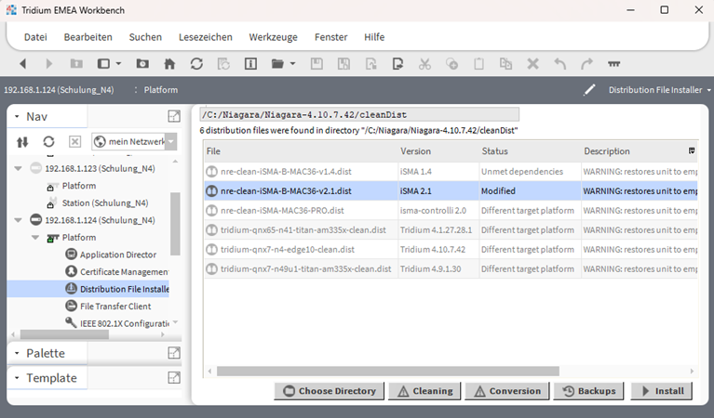Collapse the 192.168.1.123 host node
The height and width of the screenshot is (418, 714).
[18, 168]
